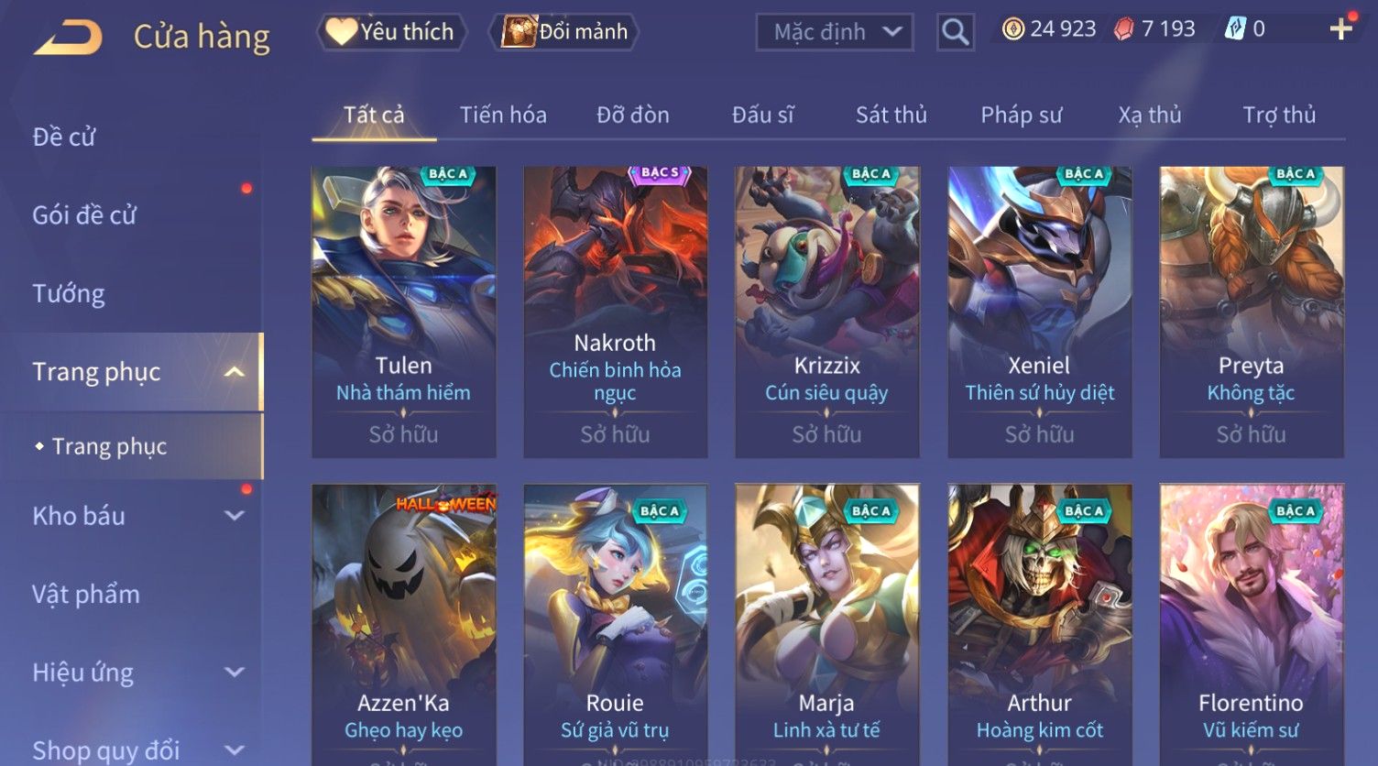Select the Azzen'Ka Halloween skin card

[403, 624]
